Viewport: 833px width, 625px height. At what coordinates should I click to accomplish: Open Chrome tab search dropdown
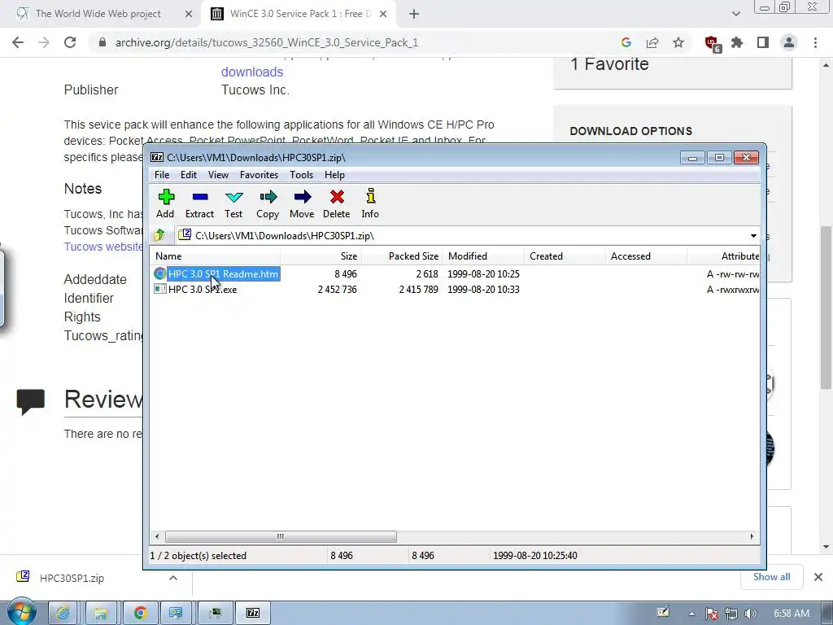pos(735,15)
